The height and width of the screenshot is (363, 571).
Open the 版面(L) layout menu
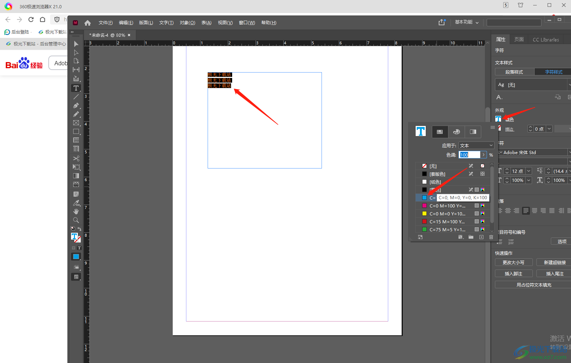point(146,23)
